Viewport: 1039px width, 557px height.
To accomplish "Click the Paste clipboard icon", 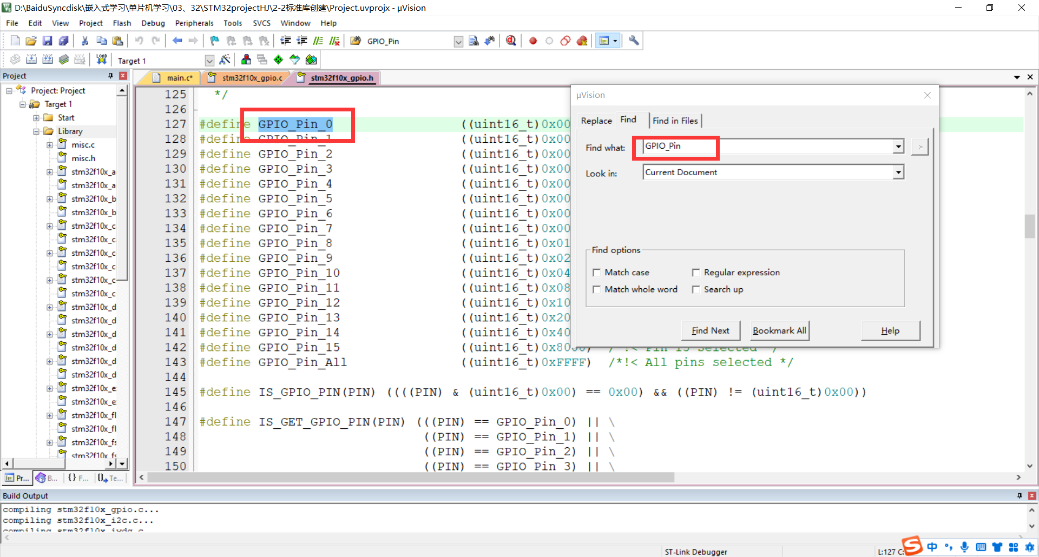I will pos(117,41).
